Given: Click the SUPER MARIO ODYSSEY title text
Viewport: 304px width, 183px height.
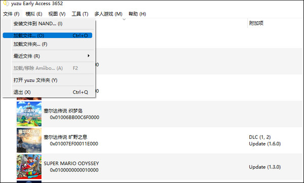Looking at the screenshot, I should 71,163.
